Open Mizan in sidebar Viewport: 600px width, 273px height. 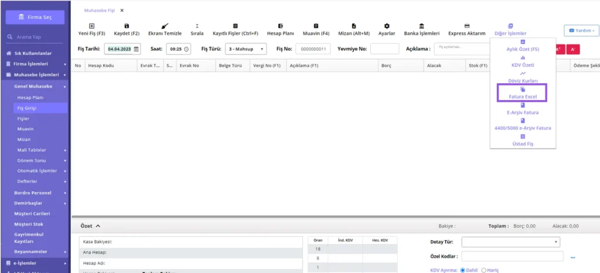(23, 139)
